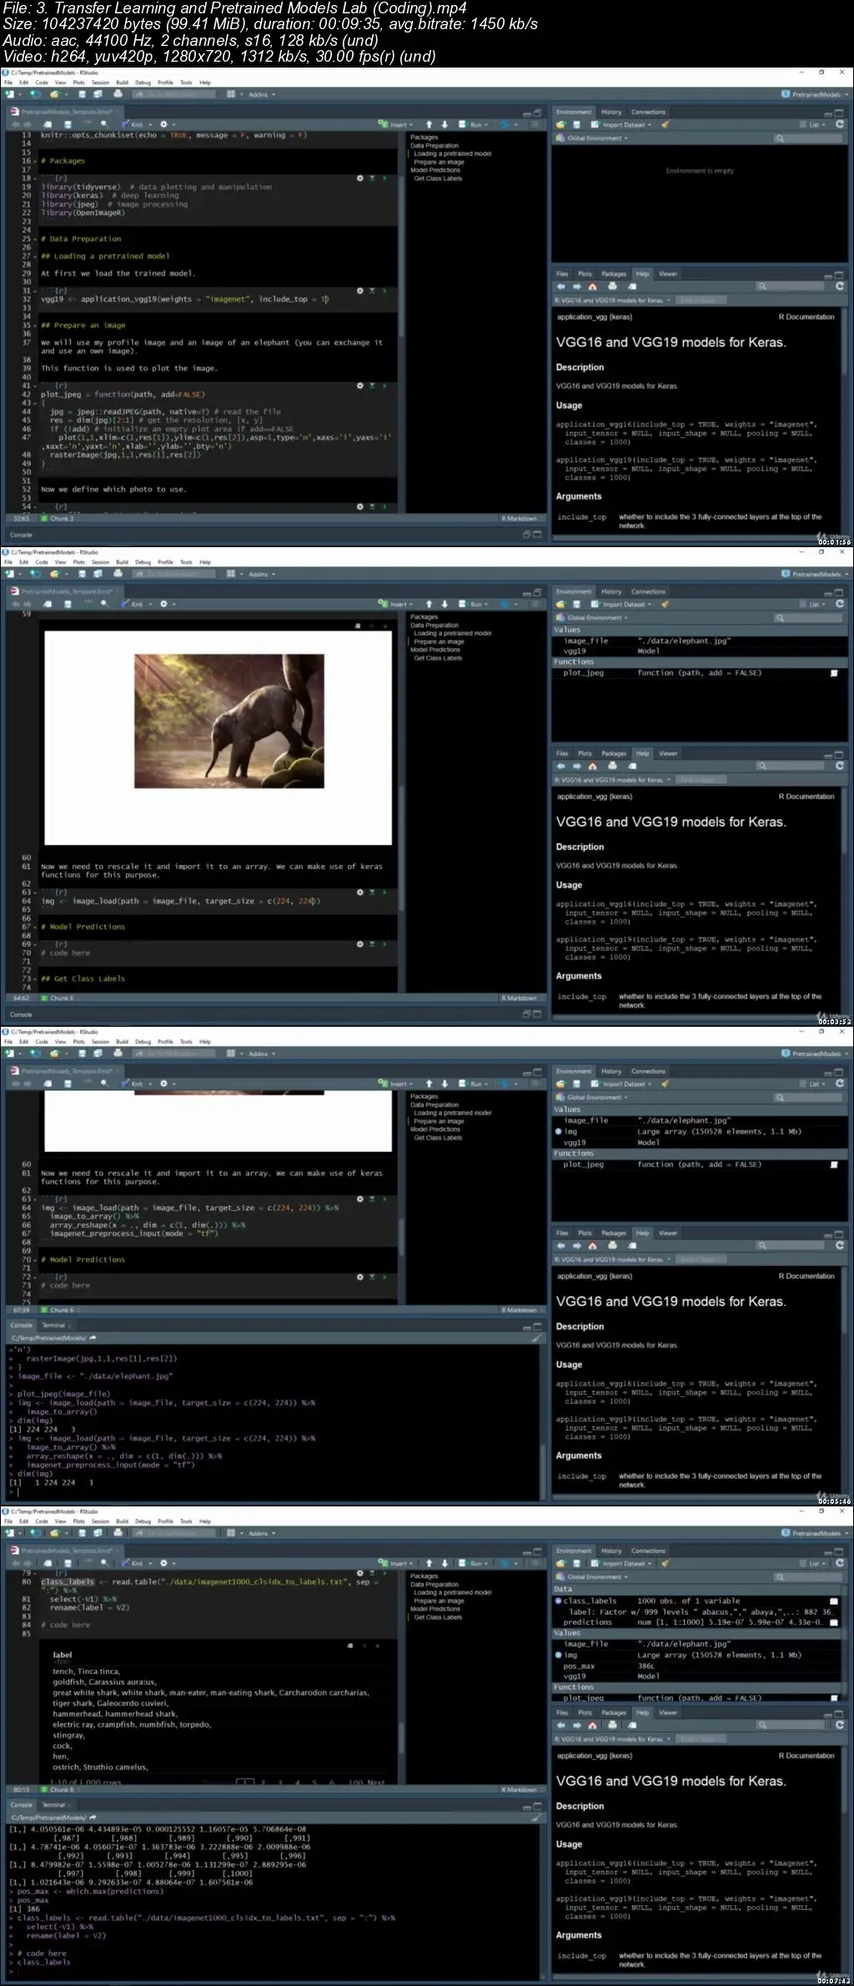
Task: Click help back arrow in 00:01:56 frame
Action: pos(561,286)
